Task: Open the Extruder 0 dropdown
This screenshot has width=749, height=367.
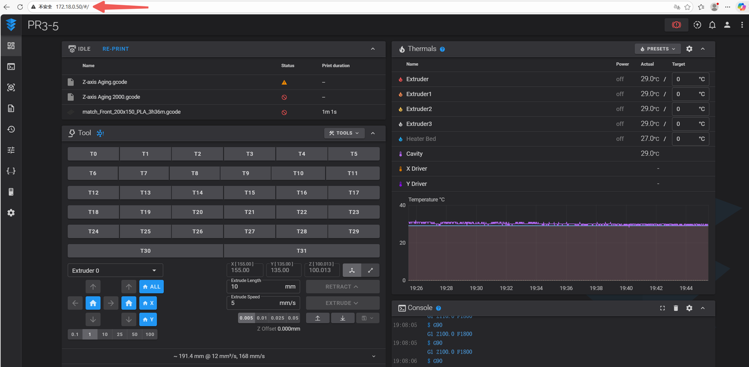Action: point(115,270)
